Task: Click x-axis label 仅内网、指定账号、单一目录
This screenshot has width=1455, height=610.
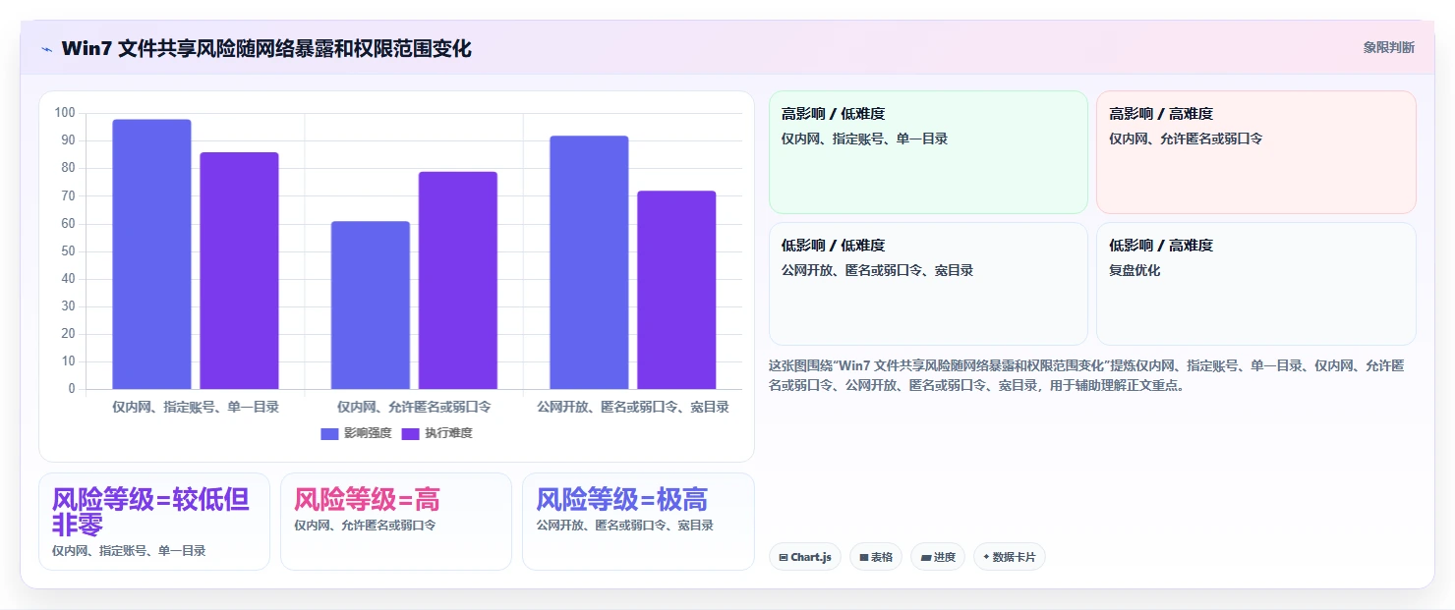Action: click(x=196, y=407)
